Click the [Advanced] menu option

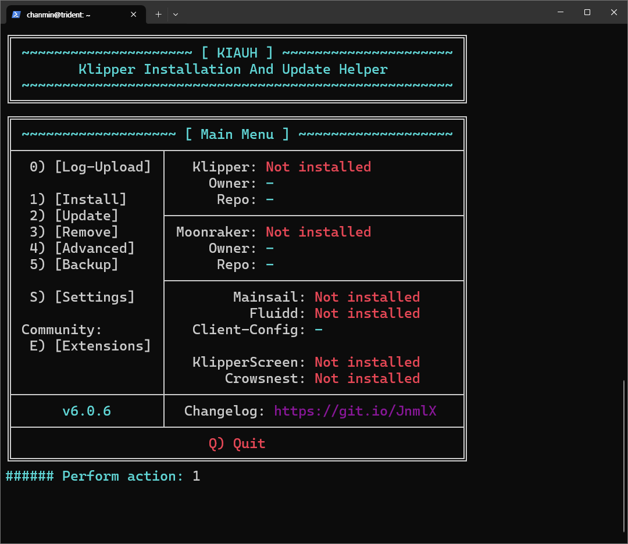(x=94, y=249)
